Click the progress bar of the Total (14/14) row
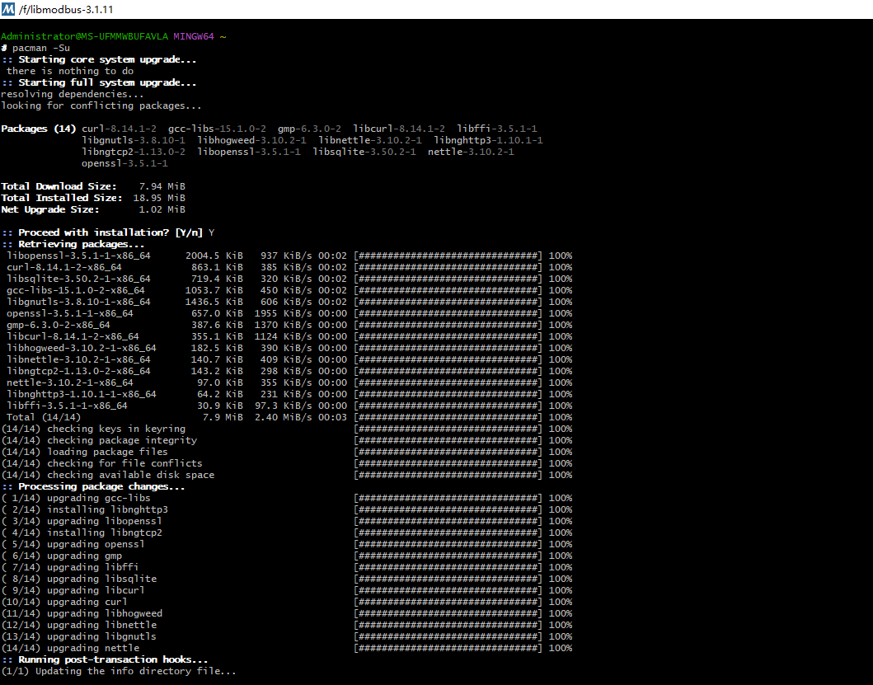 [448, 417]
